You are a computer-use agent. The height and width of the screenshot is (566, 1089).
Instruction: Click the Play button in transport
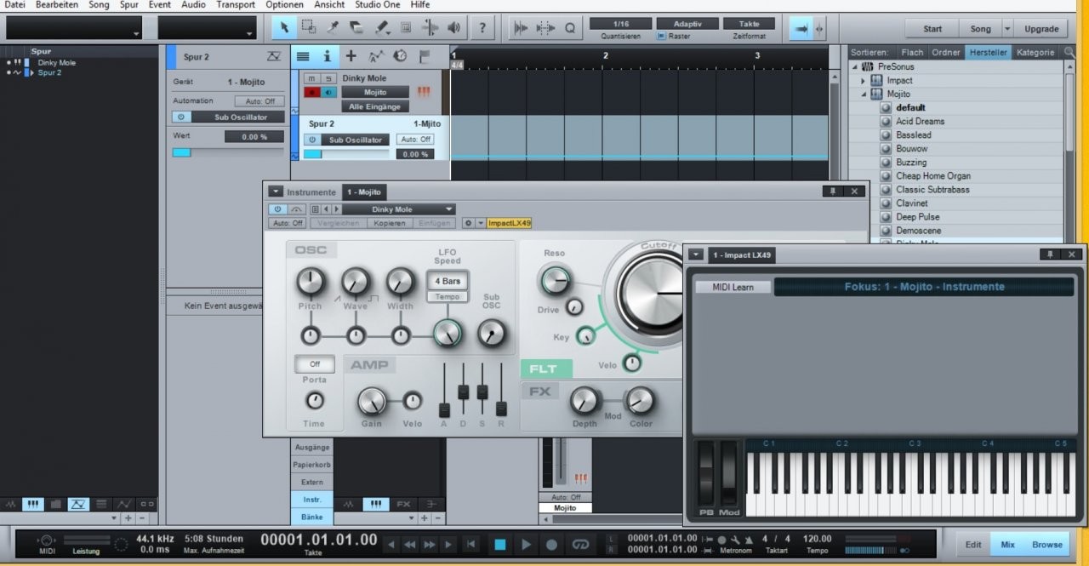pos(526,545)
